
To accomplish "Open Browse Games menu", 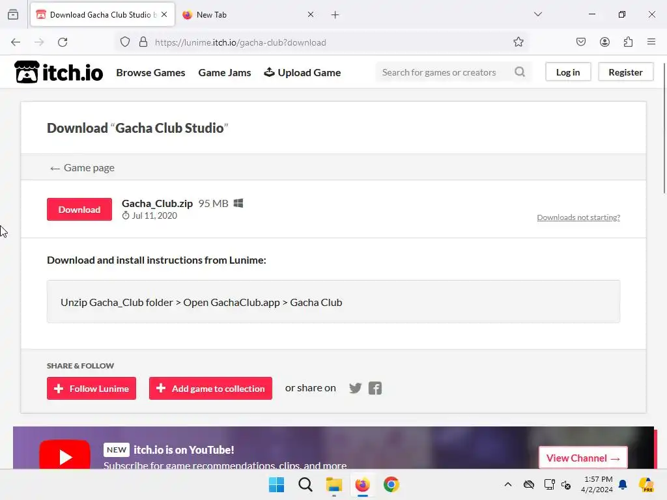I will (150, 73).
